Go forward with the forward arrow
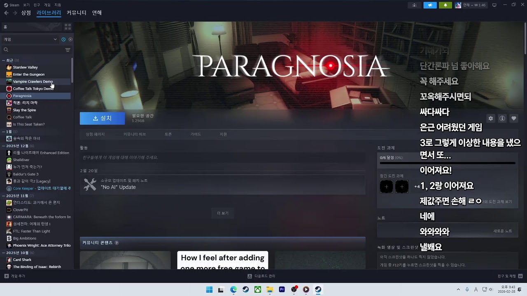The image size is (527, 296). (x=15, y=13)
